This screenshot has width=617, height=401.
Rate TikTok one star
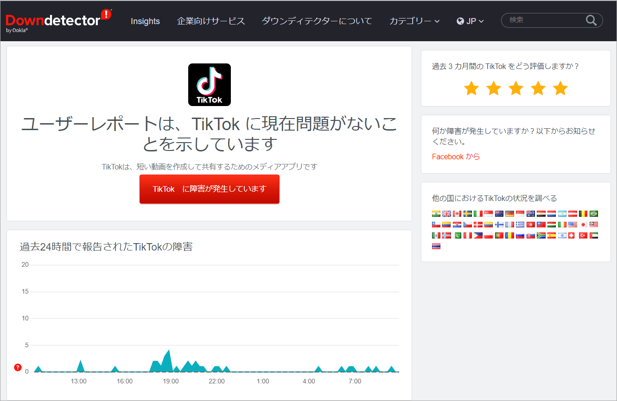(x=471, y=88)
